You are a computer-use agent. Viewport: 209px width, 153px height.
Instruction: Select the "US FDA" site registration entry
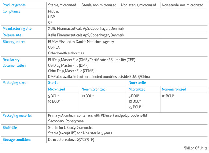click(54, 47)
